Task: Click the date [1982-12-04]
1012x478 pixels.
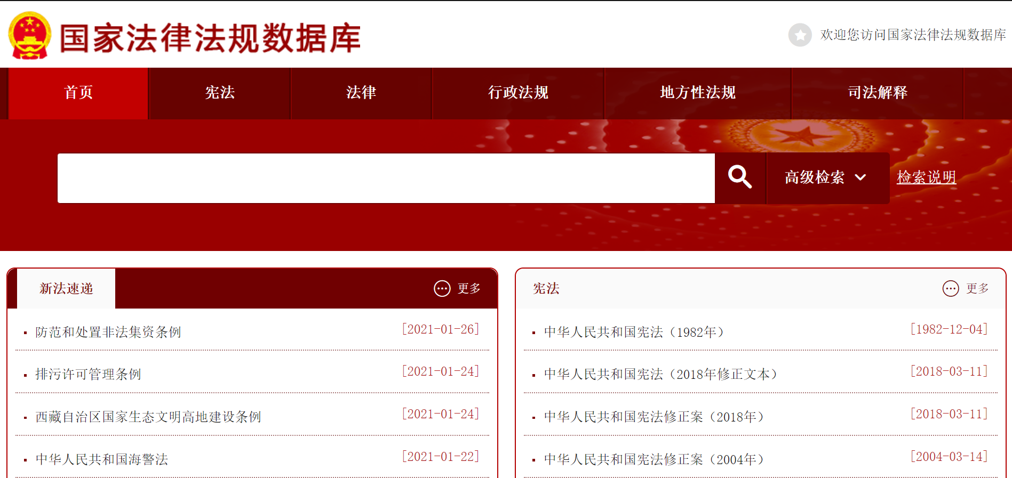Action: point(949,329)
